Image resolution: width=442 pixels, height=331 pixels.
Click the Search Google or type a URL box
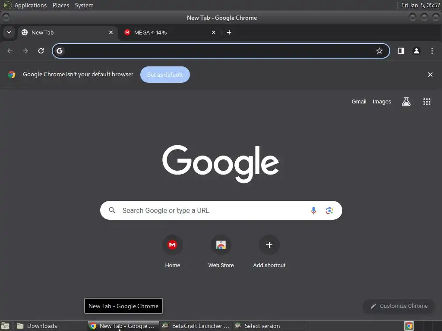[x=221, y=210]
